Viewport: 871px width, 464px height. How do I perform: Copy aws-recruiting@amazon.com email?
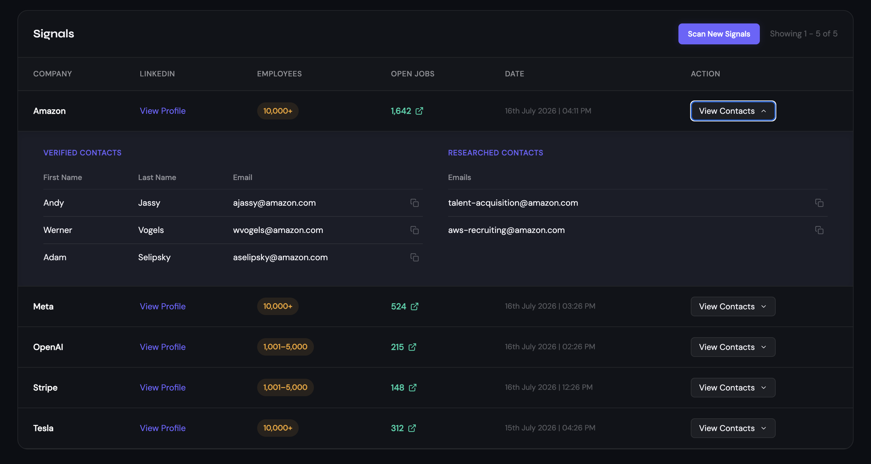tap(819, 230)
